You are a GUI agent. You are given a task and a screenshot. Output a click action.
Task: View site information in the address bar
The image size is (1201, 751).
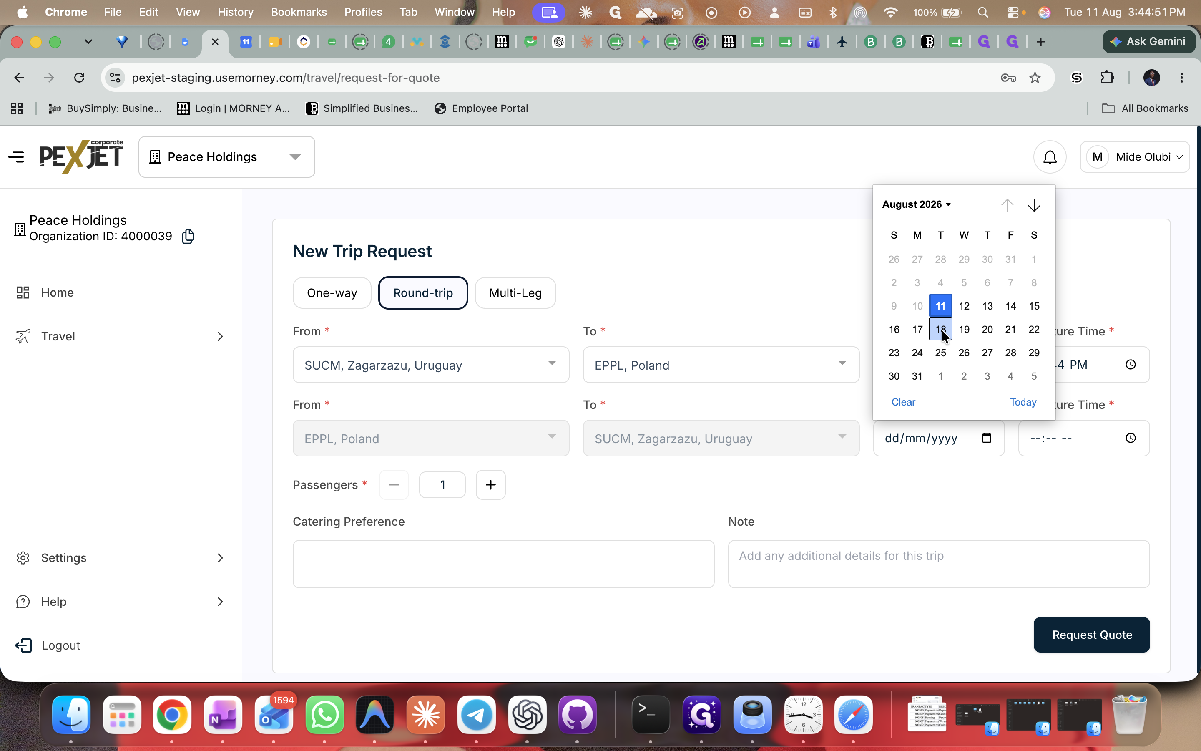click(x=115, y=78)
